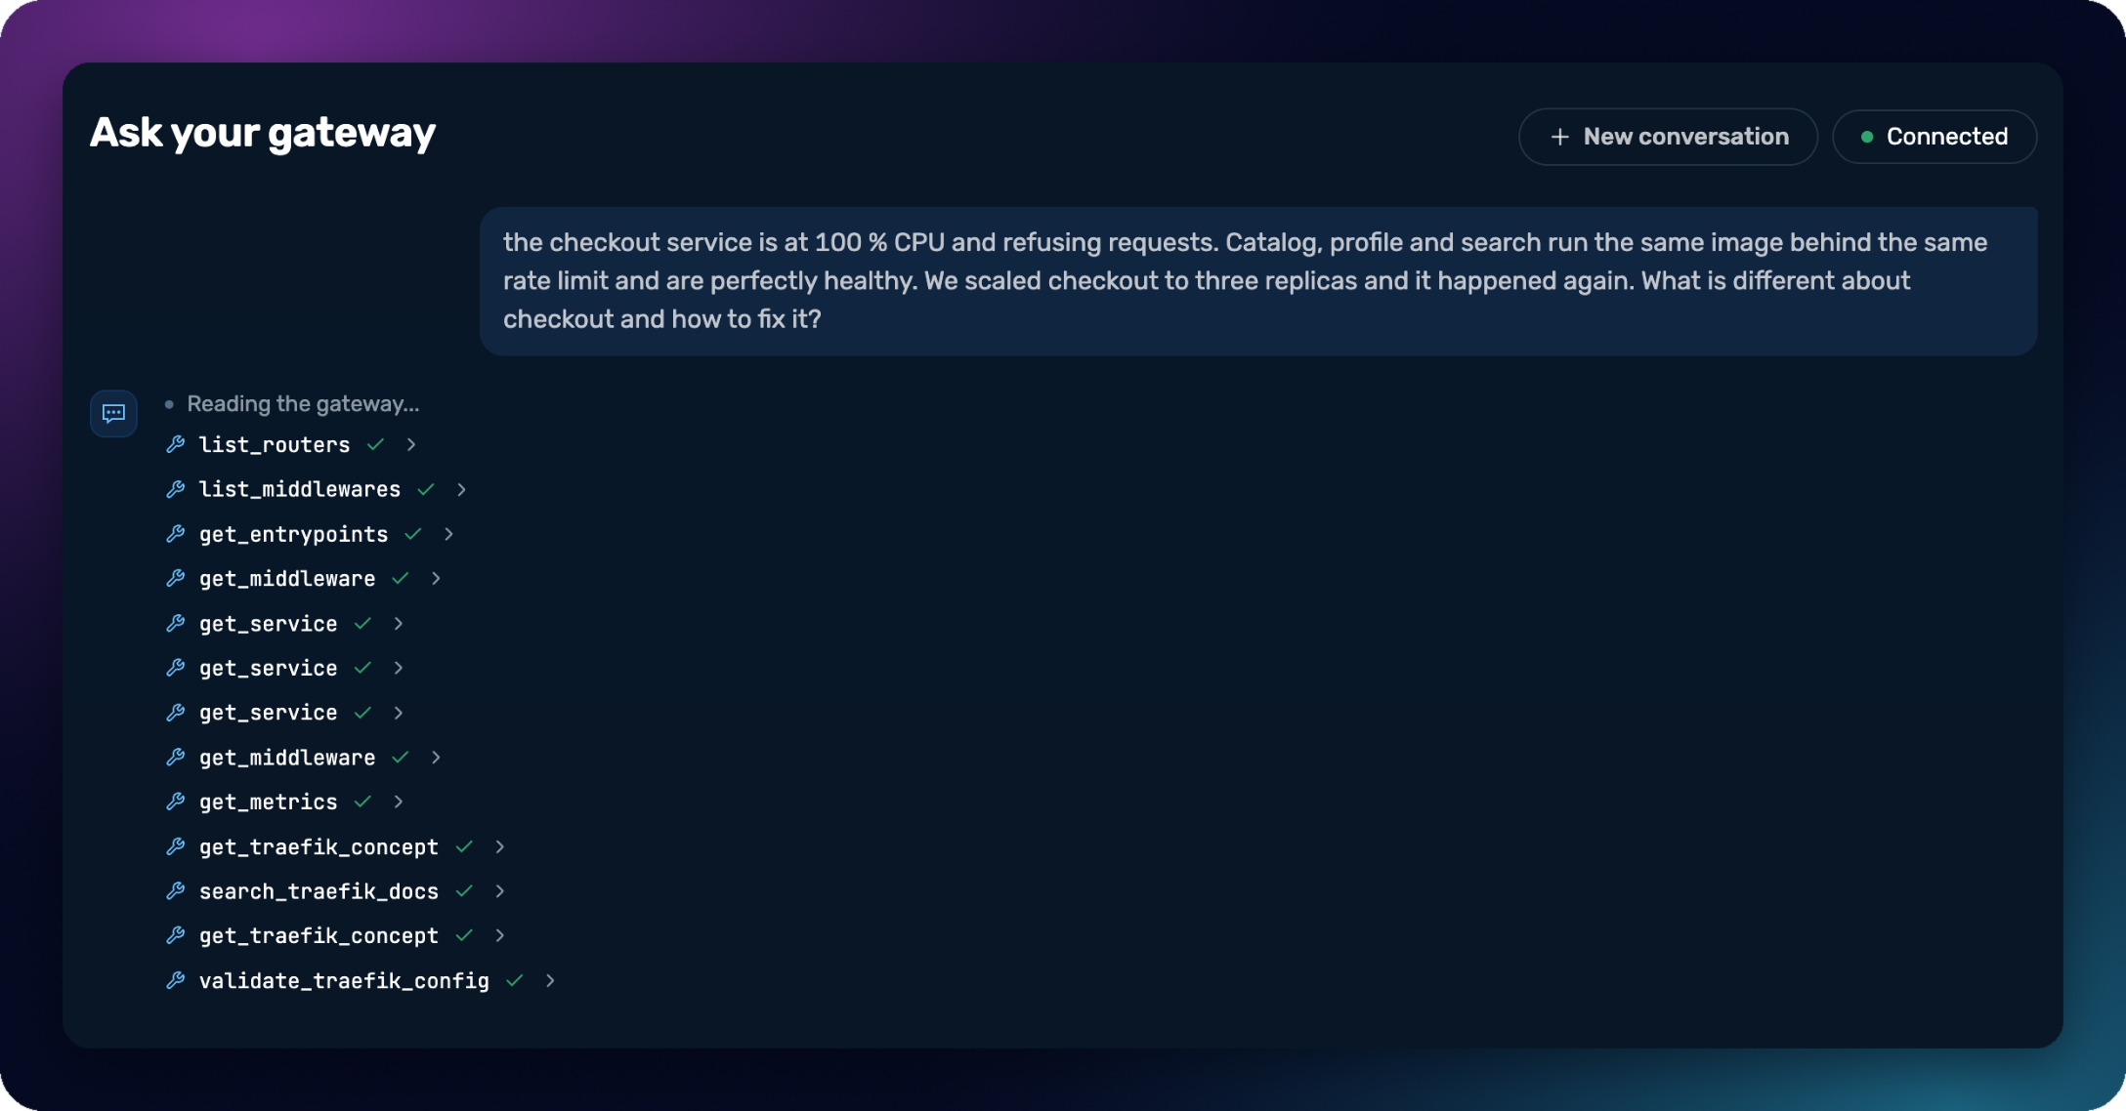Start a New conversation
The image size is (2126, 1111).
1668,137
